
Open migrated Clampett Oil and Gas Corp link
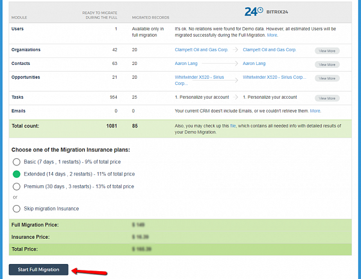(x=269, y=49)
